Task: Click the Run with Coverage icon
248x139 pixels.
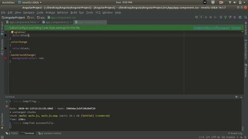Action: pyautogui.click(x=215, y=17)
